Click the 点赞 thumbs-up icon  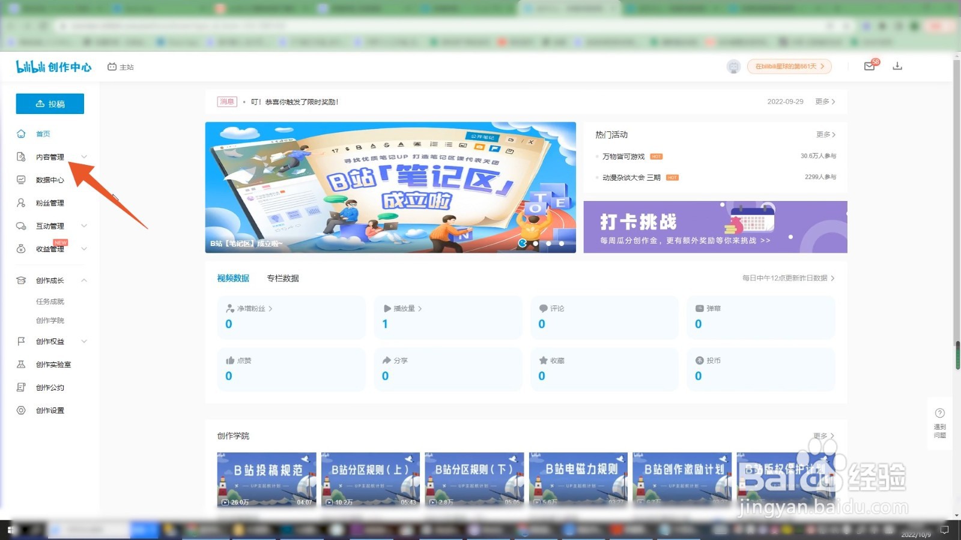pos(230,361)
